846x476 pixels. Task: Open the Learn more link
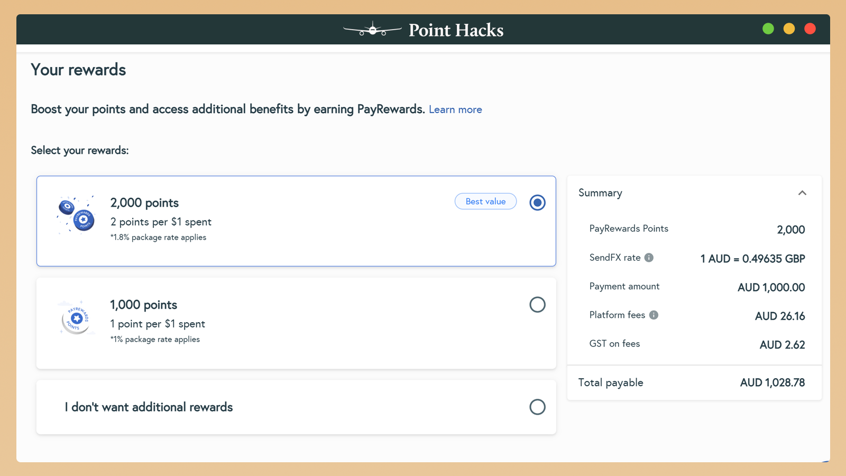(455, 109)
